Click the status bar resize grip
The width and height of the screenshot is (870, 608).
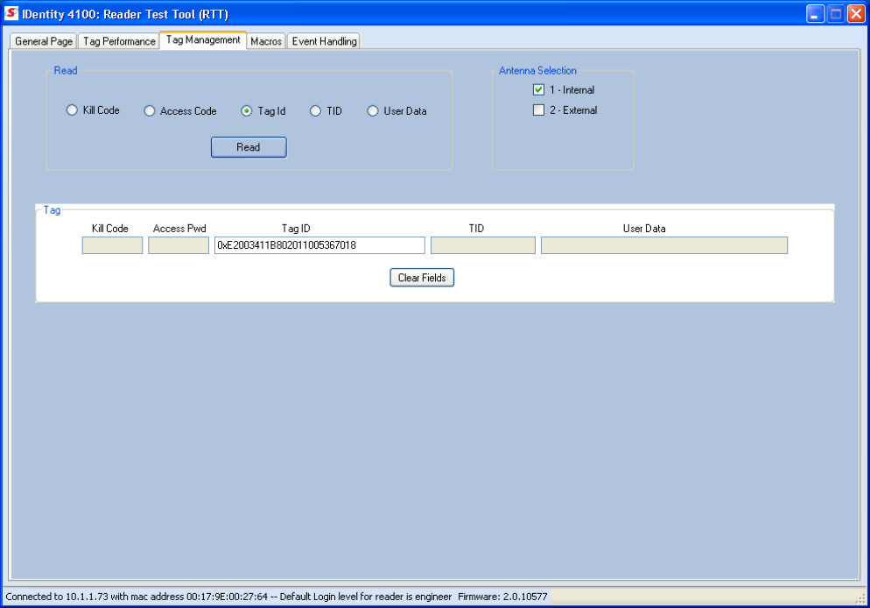(860, 598)
